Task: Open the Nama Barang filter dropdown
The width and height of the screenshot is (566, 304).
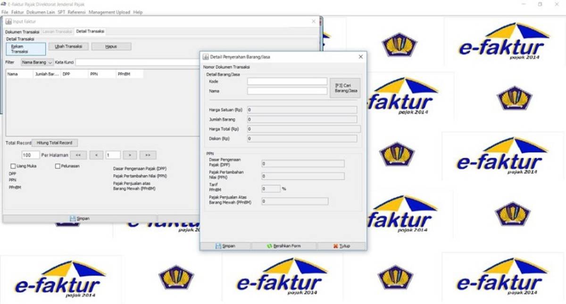Action: coord(37,62)
